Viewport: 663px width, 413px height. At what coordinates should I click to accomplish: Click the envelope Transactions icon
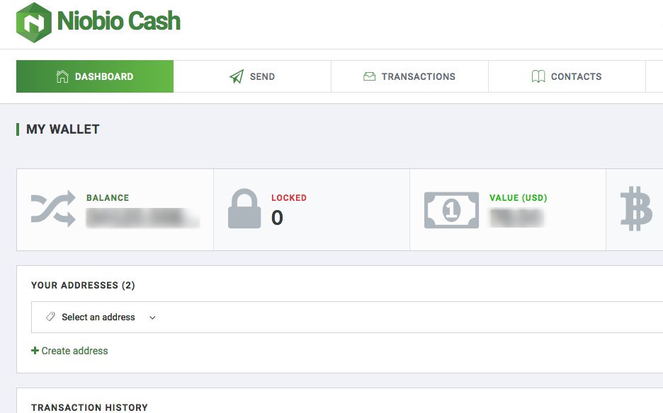pos(369,76)
